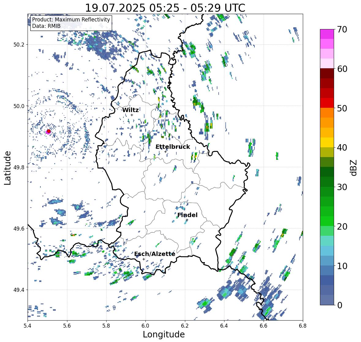
Task: Select the Ettelbruck station label
Action: 173,147
